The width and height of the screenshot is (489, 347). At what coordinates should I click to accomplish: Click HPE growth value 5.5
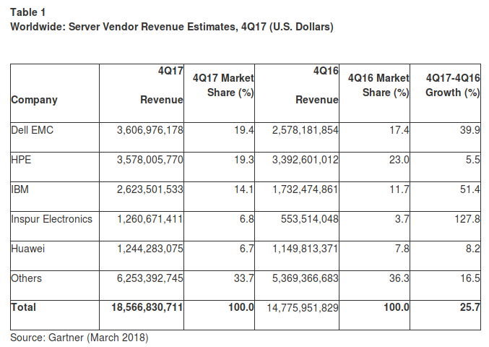(473, 160)
